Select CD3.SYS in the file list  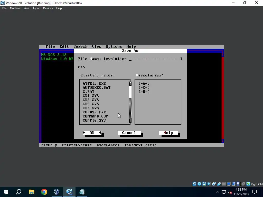coord(91,104)
